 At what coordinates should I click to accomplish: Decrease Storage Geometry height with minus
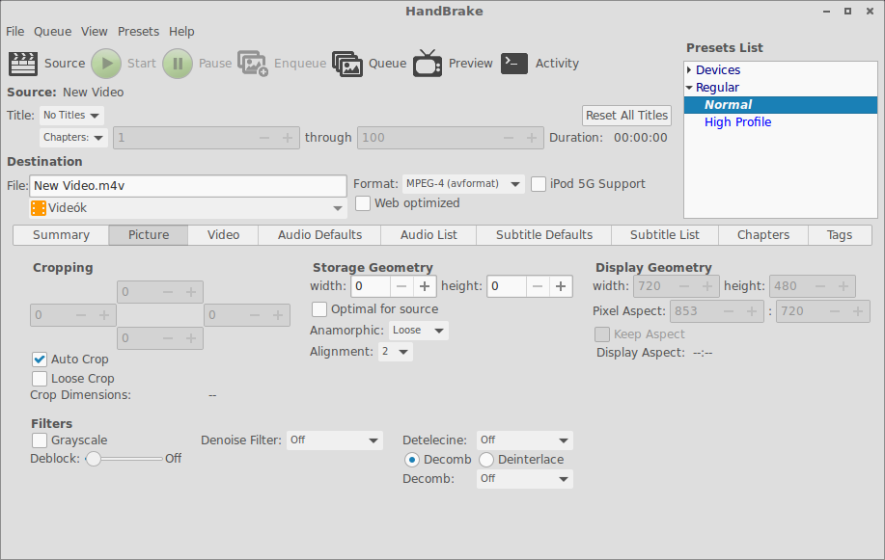[538, 286]
